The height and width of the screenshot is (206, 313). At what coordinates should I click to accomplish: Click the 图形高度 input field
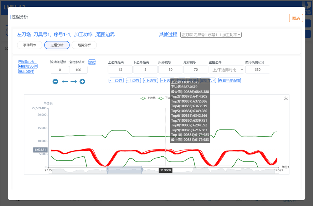258,69
